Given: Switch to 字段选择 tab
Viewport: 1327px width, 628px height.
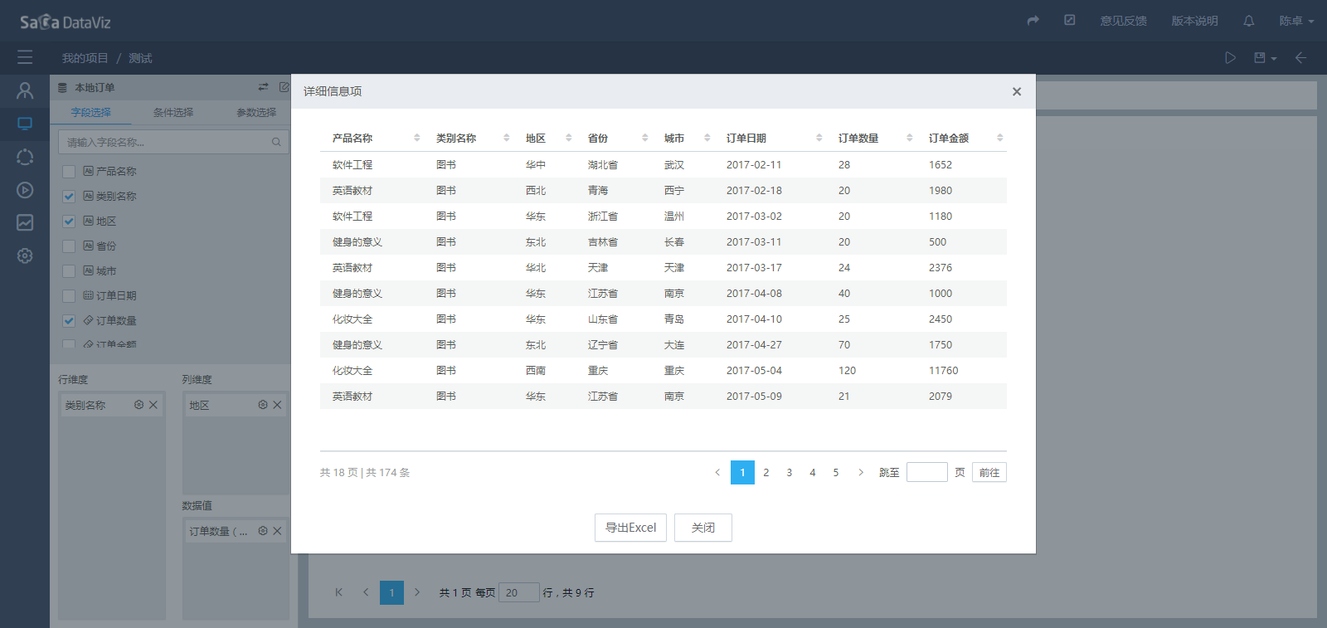Looking at the screenshot, I should [x=90, y=112].
